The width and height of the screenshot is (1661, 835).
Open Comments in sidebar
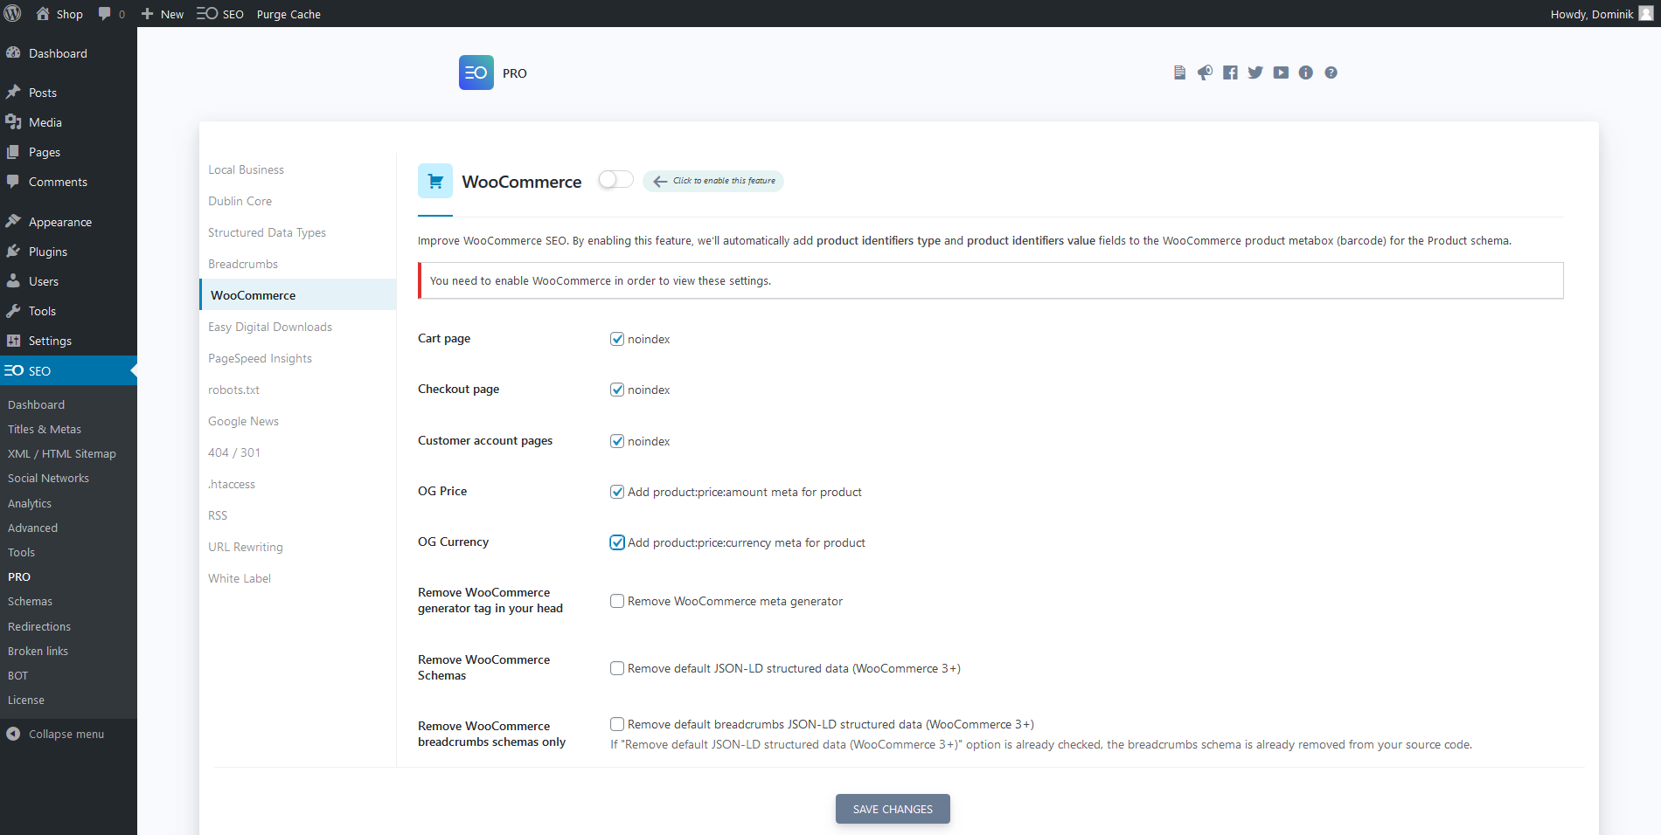tap(68, 182)
